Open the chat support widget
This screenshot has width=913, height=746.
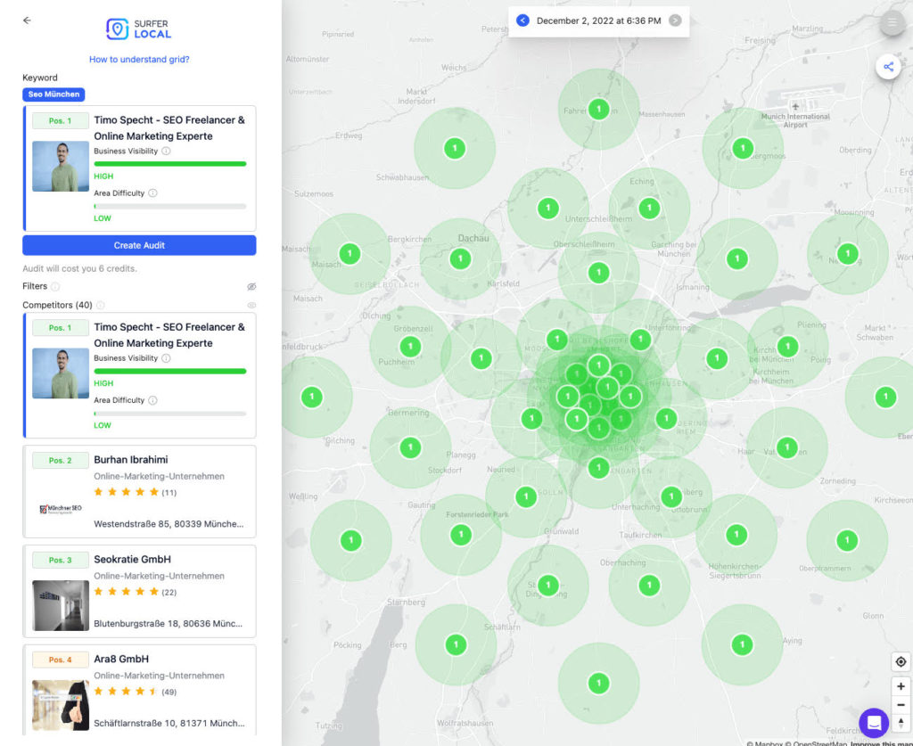coord(874,723)
